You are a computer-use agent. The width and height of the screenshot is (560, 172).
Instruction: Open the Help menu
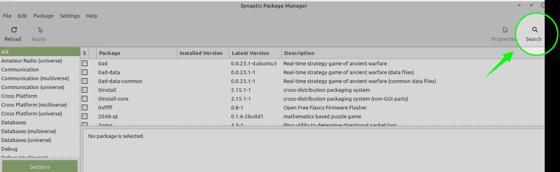tap(92, 16)
